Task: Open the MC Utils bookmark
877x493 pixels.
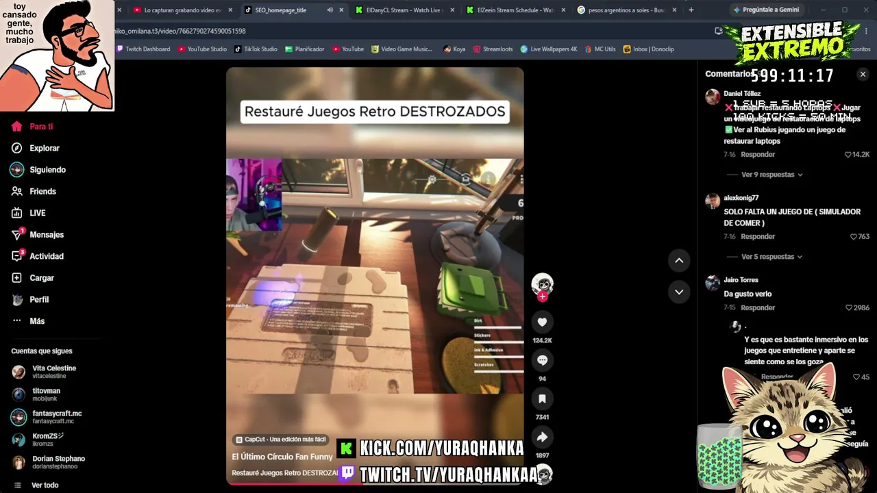Action: tap(600, 49)
